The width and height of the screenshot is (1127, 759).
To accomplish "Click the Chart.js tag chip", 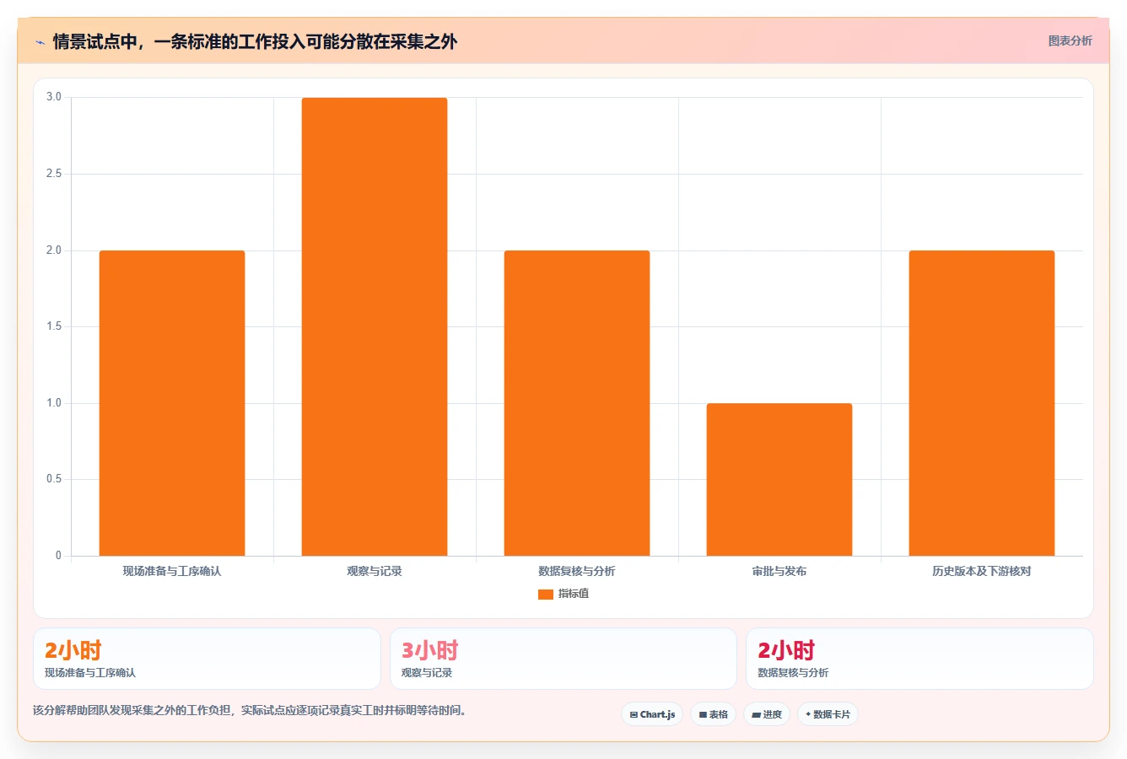I will 652,714.
